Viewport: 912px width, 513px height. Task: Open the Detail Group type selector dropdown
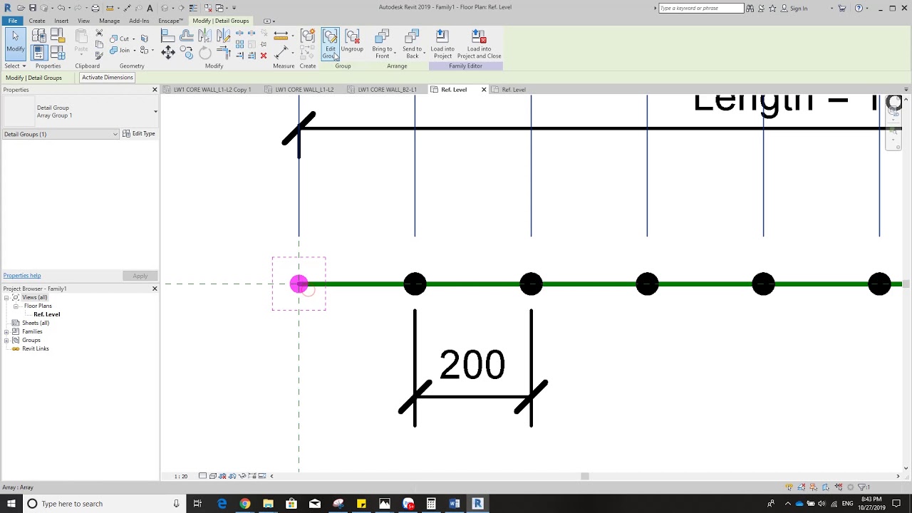[x=155, y=112]
